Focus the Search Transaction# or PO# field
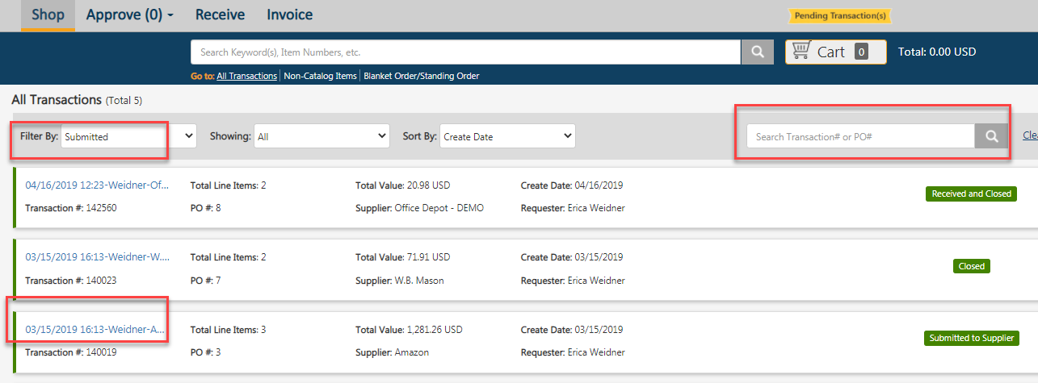This screenshot has height=383, width=1038. click(861, 136)
